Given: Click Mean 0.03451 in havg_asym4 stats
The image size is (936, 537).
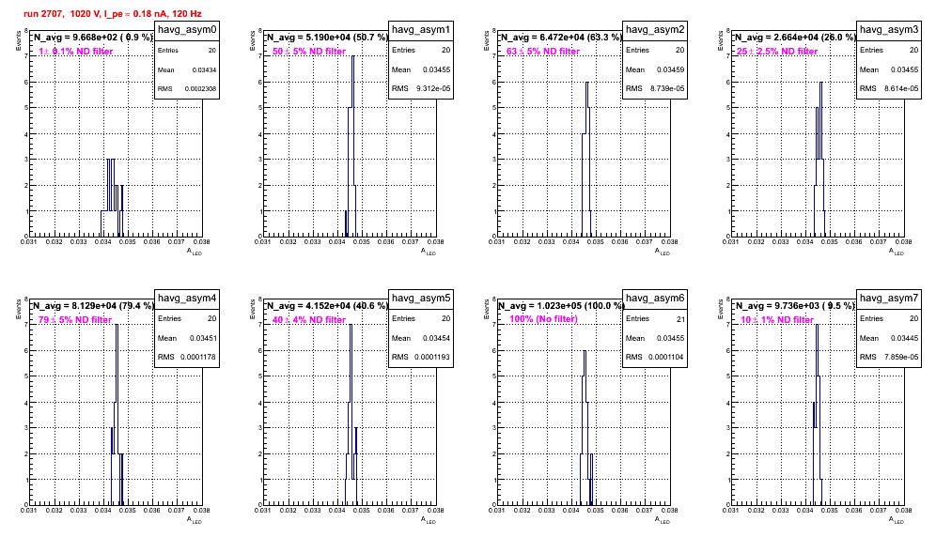Looking at the screenshot, I should (187, 338).
